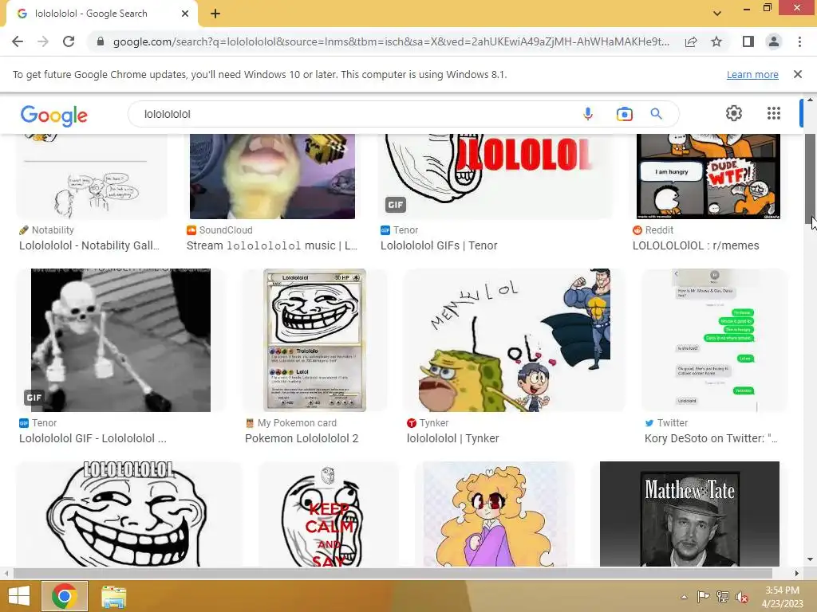Open the Matthew Tate photo result
Image resolution: width=817 pixels, height=612 pixels.
point(689,514)
